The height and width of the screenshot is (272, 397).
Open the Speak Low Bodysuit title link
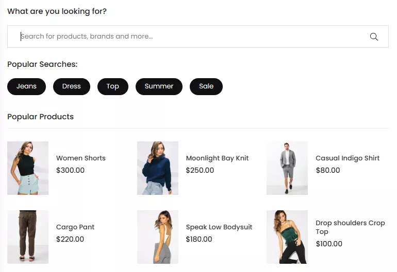coord(219,227)
